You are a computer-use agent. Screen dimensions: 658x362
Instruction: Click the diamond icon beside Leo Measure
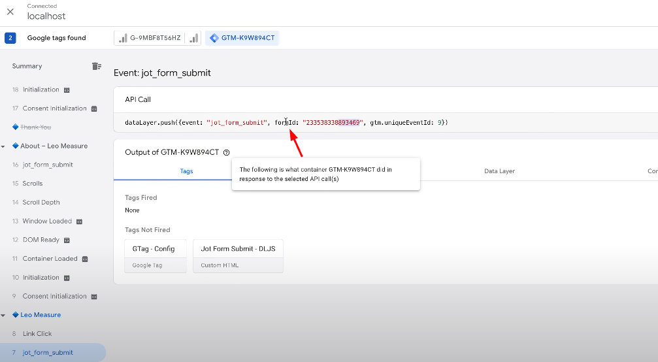(16, 314)
